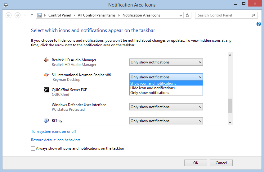Open Realtek HD Audio Manager behavior dropdown
Screen dimensions: 264x172
click(166, 62)
